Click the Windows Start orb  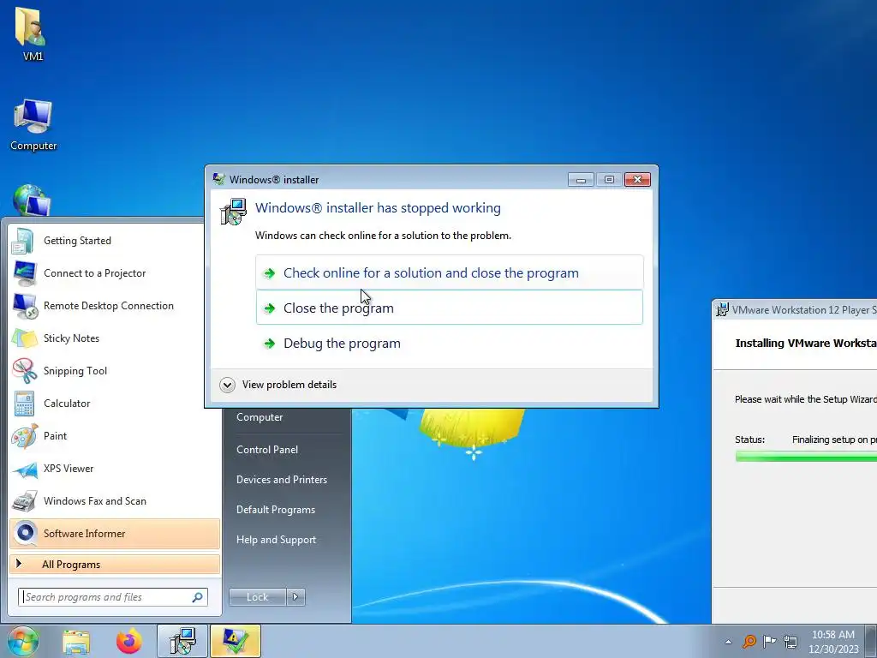(22, 641)
